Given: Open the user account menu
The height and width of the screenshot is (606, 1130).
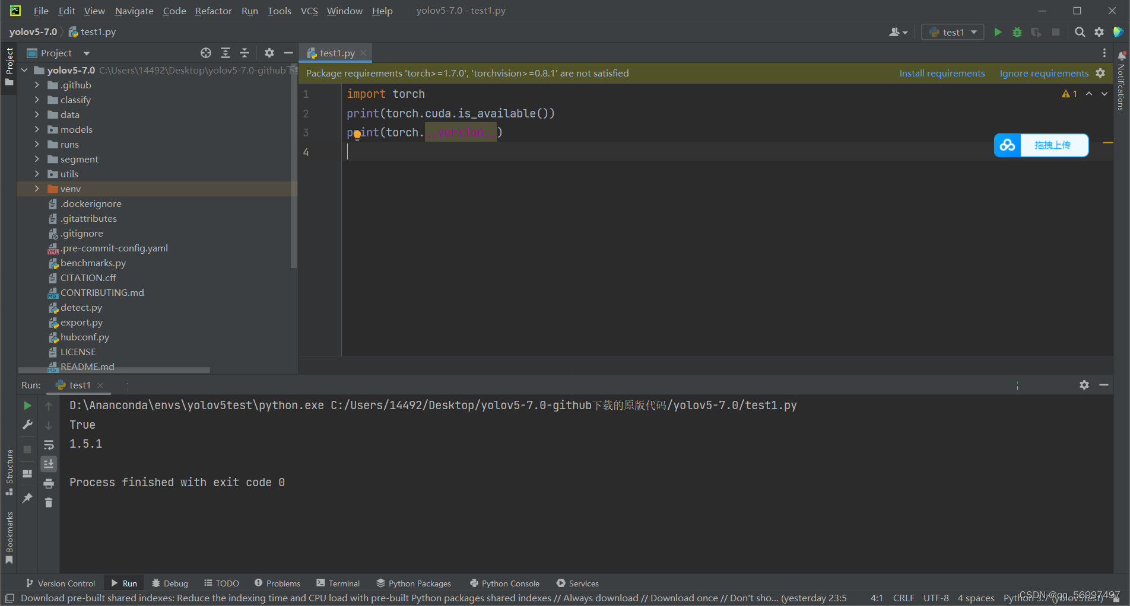Looking at the screenshot, I should (x=898, y=32).
